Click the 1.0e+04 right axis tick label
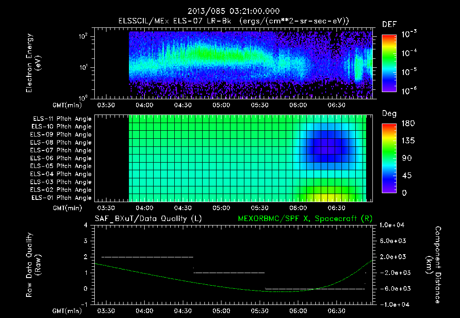The image size is (460, 318). (x=392, y=225)
